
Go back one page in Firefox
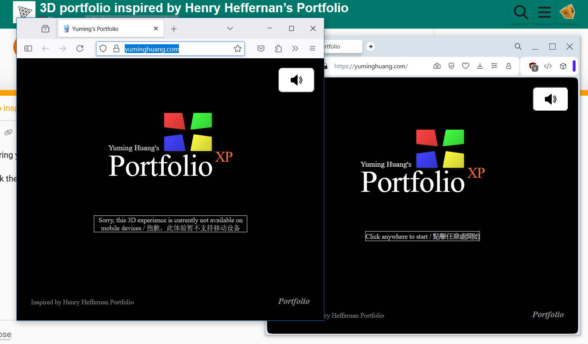click(45, 48)
